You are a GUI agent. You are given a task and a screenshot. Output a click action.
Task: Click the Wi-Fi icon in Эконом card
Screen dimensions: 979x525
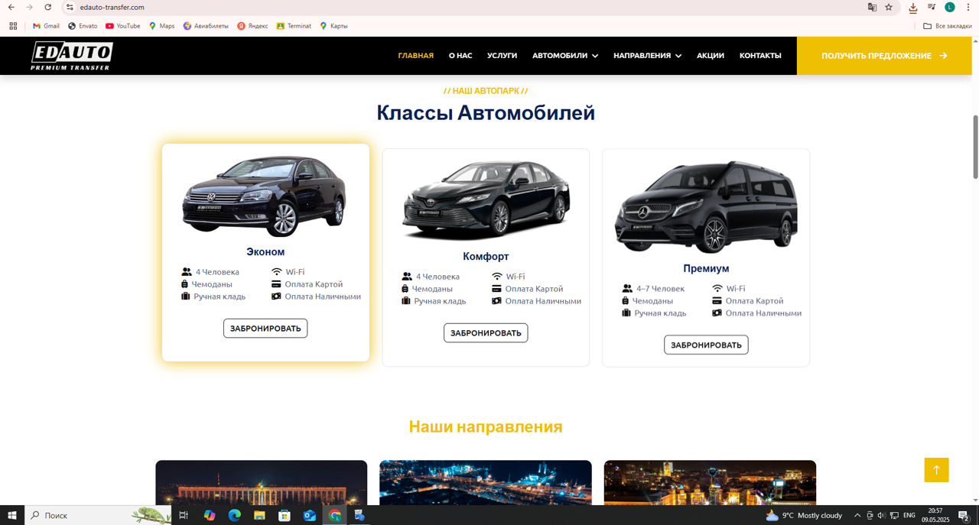[x=277, y=272]
